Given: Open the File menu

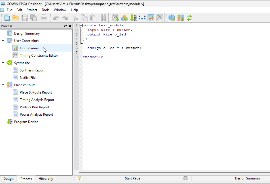Looking at the screenshot, I should tap(9, 10).
